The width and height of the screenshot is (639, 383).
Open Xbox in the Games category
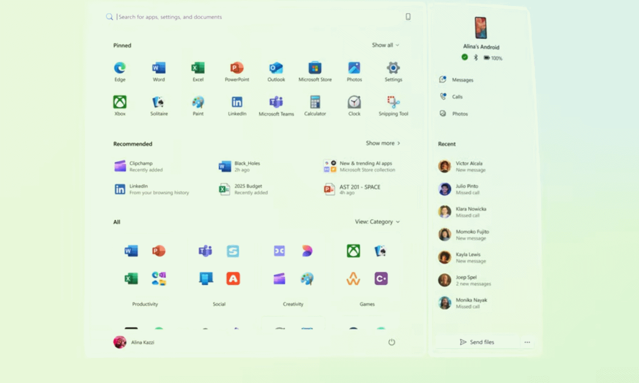pyautogui.click(x=353, y=251)
